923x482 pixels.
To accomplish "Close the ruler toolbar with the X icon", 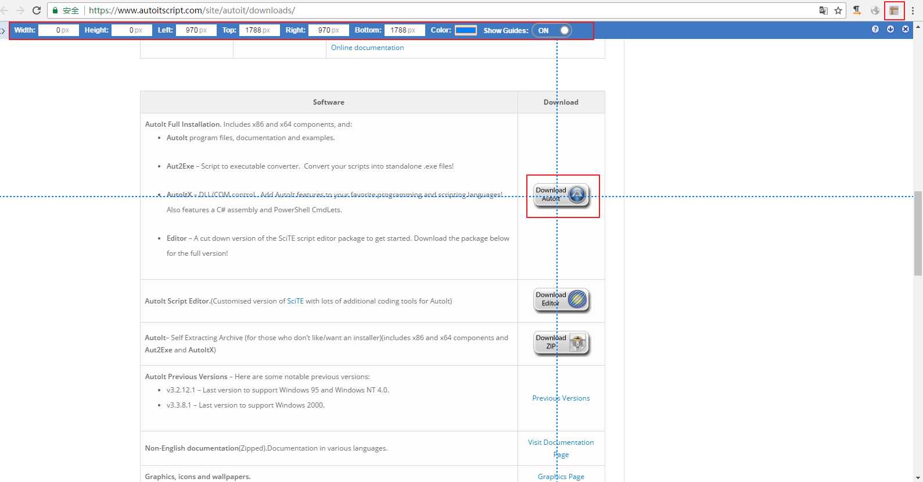I will click(x=906, y=29).
